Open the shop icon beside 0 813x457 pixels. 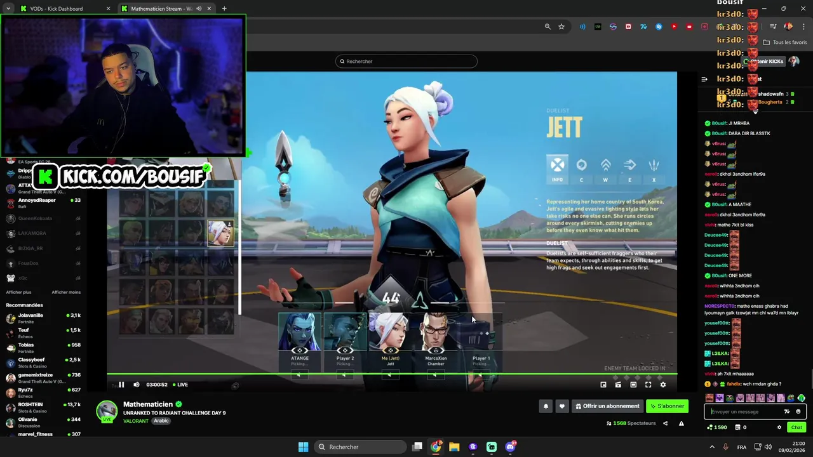737,427
